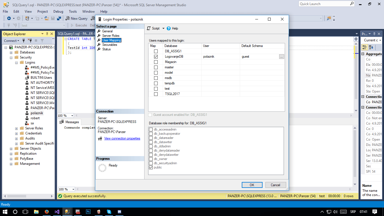Open the Edit menu

[x=16, y=12]
